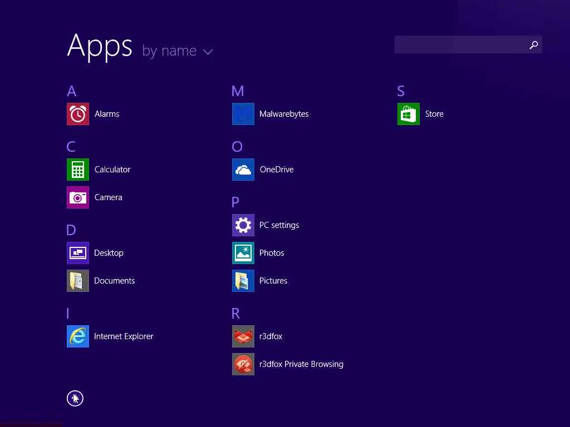Open the Pictures folder icon
This screenshot has height=427, width=570.
tap(243, 281)
